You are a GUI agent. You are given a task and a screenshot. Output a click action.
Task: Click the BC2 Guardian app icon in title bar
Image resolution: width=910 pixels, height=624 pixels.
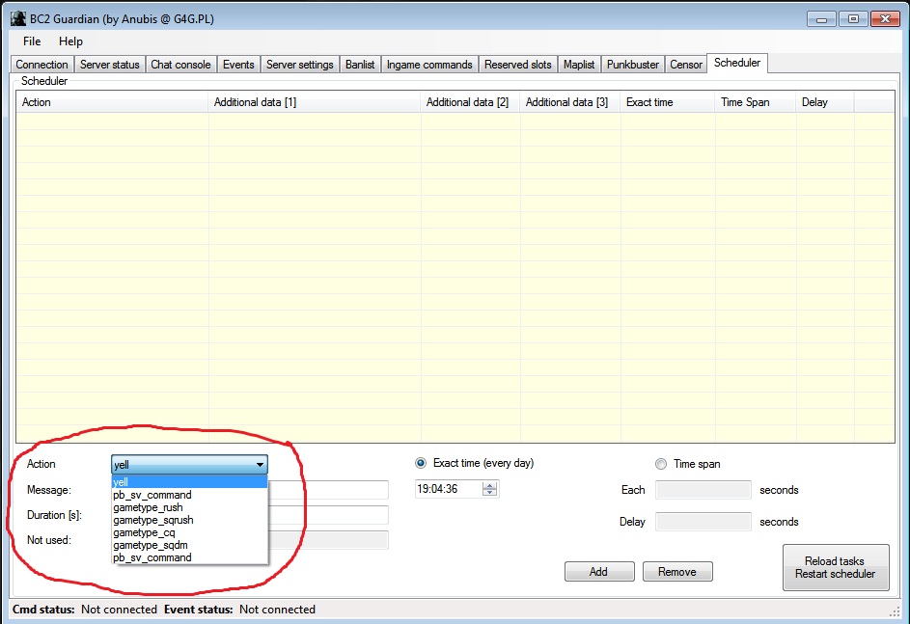pyautogui.click(x=17, y=18)
